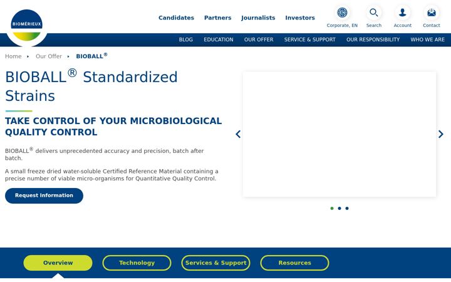
Task: Open the WHO WE ARE menu
Action: coord(427,39)
